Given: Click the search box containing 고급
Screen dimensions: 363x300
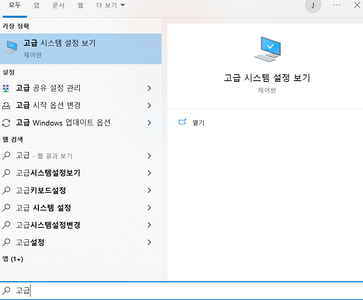Looking at the screenshot, I should (x=181, y=290).
